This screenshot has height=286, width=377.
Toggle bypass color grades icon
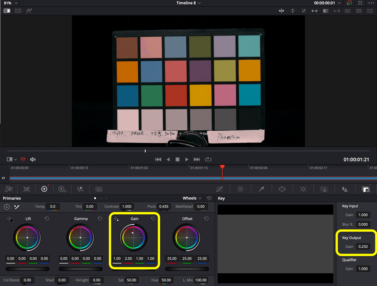pos(349,3)
